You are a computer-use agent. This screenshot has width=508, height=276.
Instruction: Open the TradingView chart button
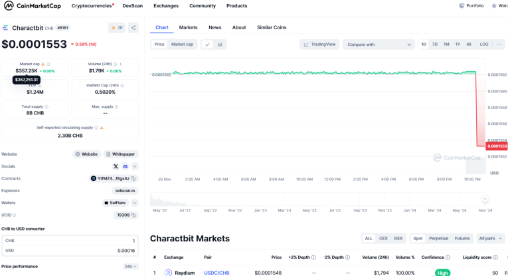point(319,45)
